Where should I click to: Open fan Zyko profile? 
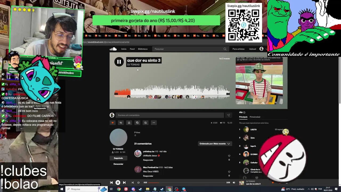click(x=253, y=138)
